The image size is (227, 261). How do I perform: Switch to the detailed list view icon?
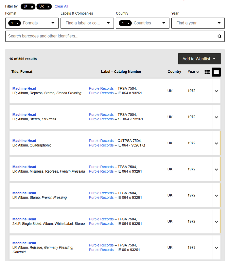[x=207, y=72]
